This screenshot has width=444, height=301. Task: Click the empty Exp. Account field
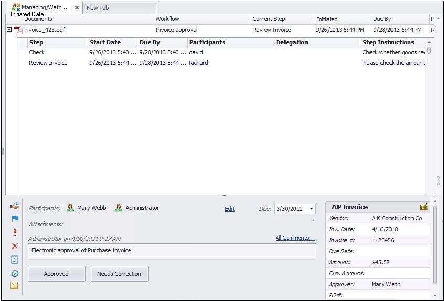[x=400, y=273]
